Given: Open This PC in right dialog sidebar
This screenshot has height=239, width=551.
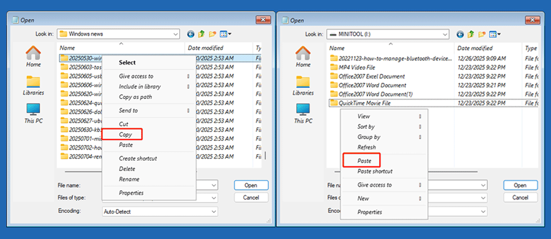Looking at the screenshot, I should coord(303,113).
